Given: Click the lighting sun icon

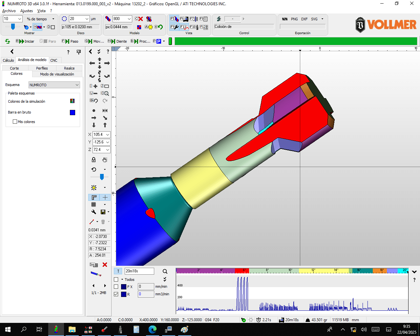Looking at the screenshot, I should [x=94, y=188].
